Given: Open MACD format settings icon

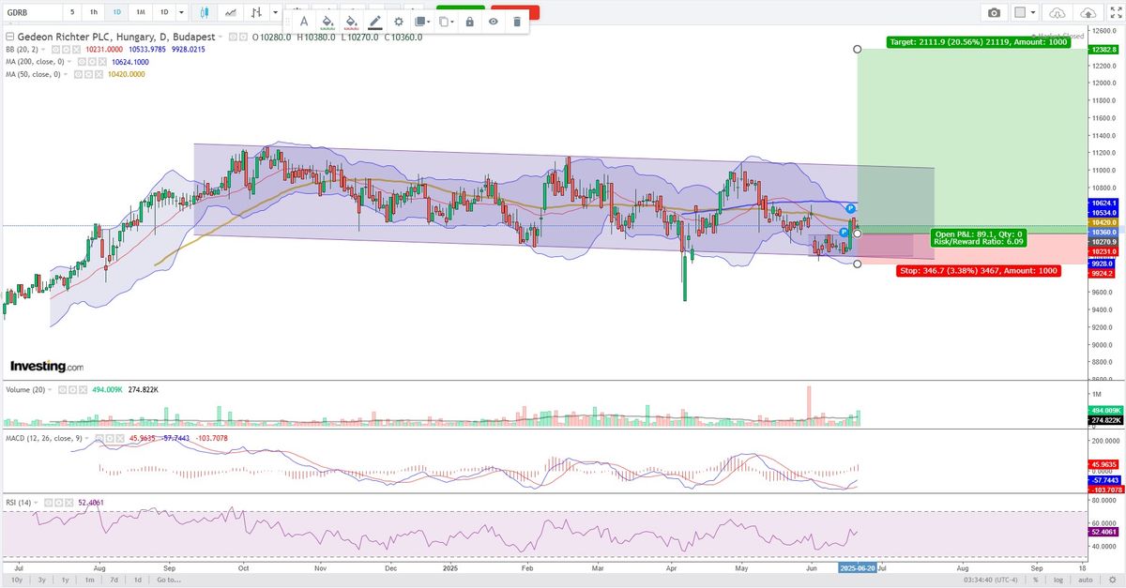Looking at the screenshot, I should point(110,438).
